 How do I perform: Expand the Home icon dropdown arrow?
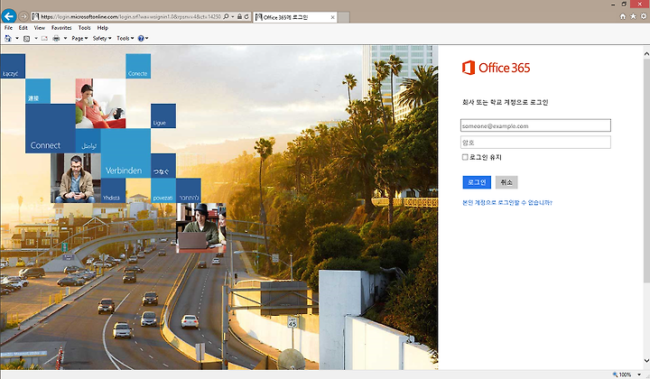[17, 38]
